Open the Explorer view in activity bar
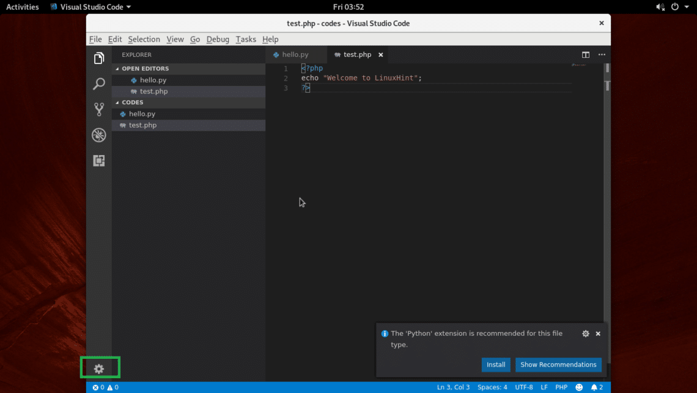 pos(98,59)
